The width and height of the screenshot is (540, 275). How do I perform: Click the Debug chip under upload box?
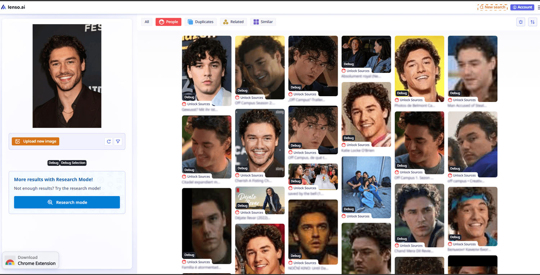pos(53,163)
